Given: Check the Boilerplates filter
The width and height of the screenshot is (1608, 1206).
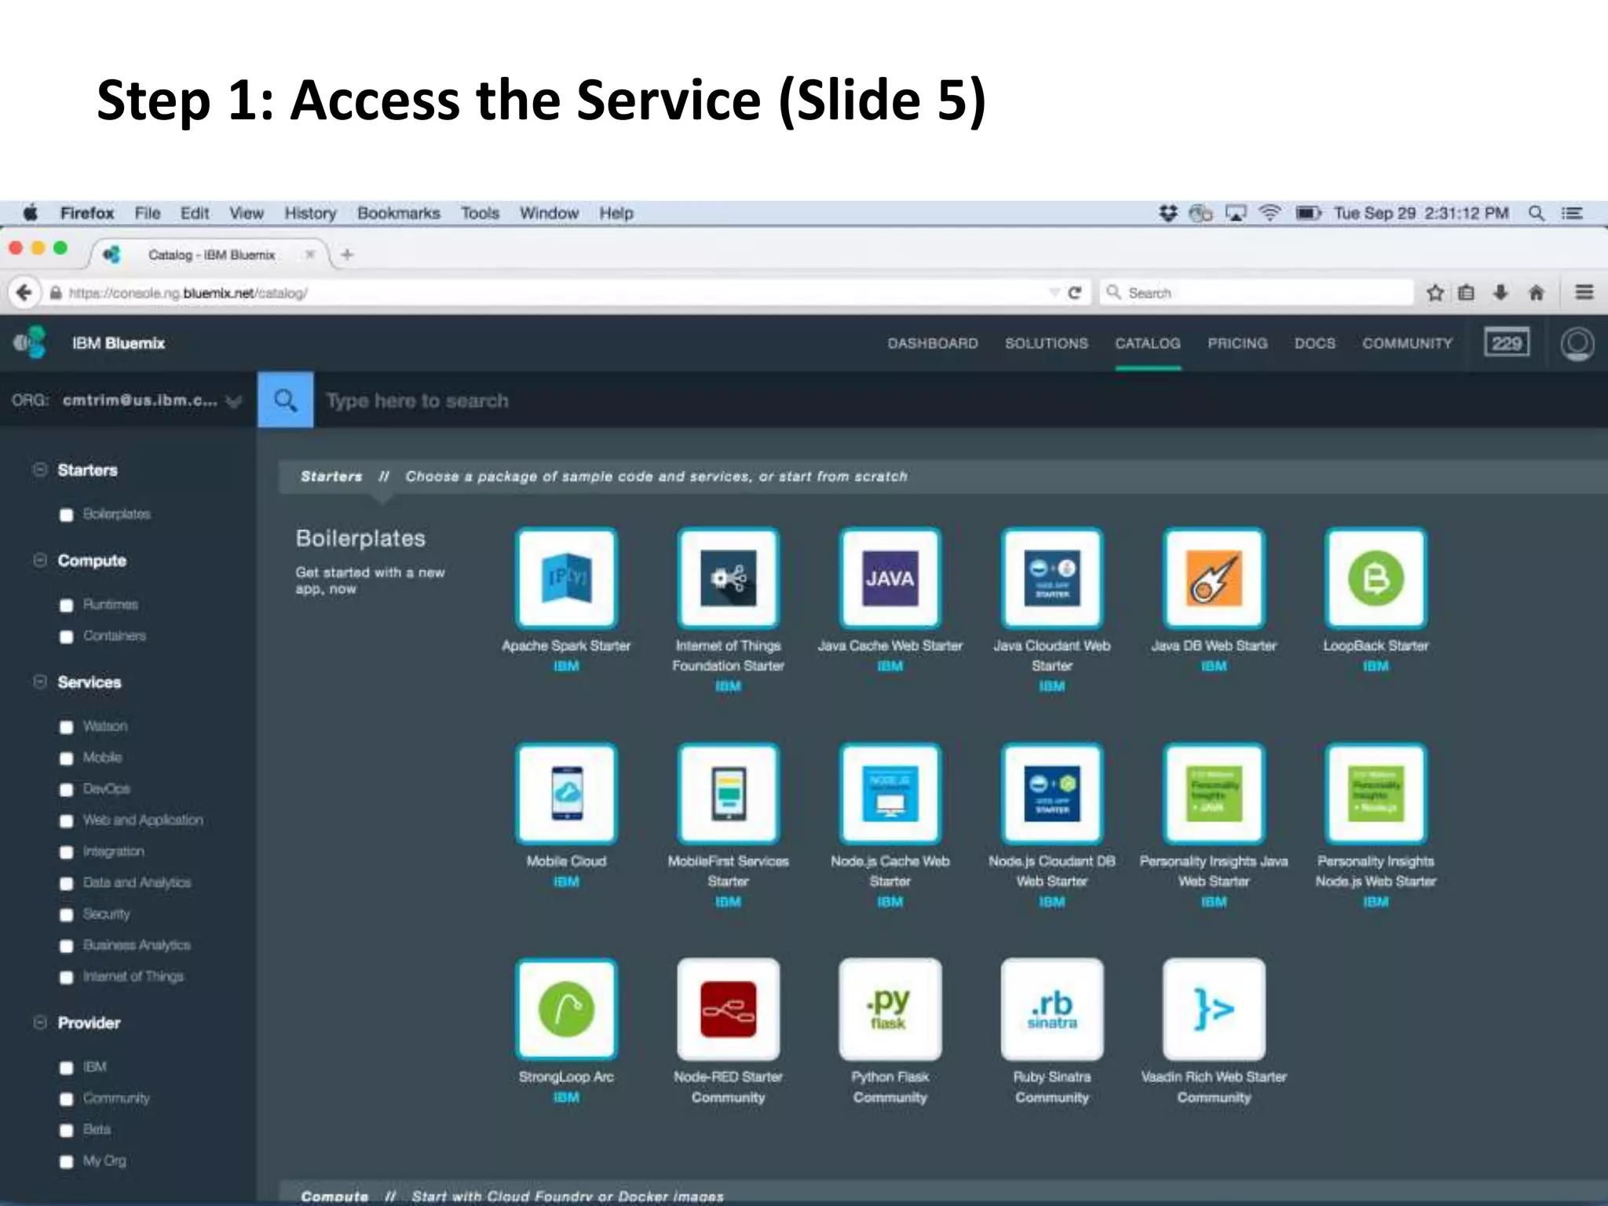Looking at the screenshot, I should coord(67,515).
